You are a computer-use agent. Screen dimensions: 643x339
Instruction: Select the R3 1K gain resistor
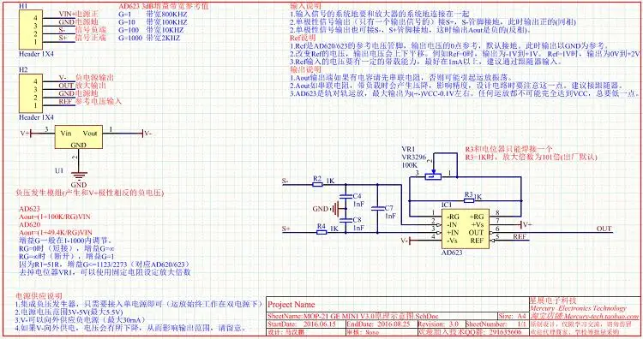(x=468, y=200)
